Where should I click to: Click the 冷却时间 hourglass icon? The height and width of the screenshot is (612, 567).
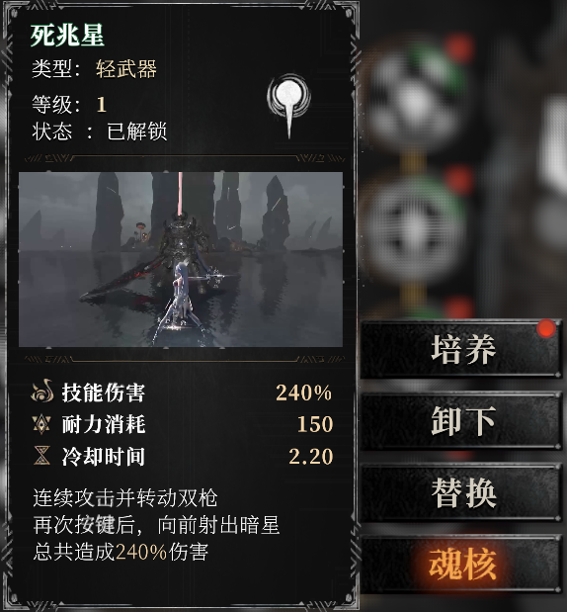[x=41, y=456]
